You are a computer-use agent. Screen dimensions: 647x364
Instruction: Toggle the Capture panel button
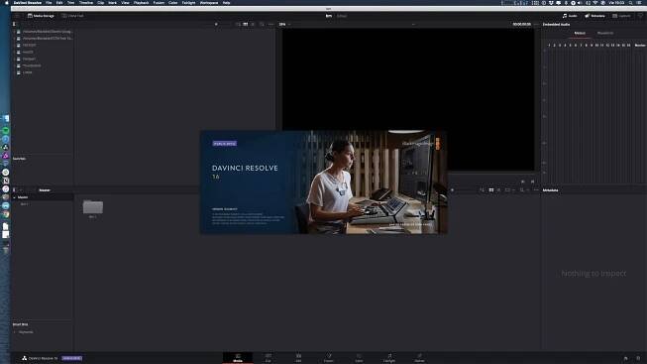(x=621, y=16)
